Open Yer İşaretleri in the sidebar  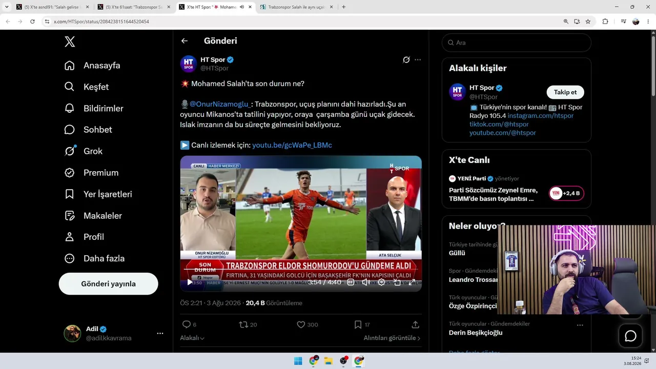pos(98,194)
